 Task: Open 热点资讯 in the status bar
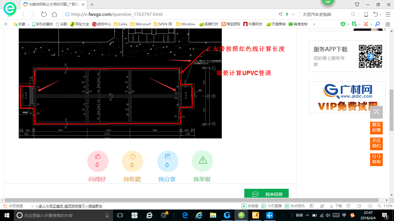point(295,206)
